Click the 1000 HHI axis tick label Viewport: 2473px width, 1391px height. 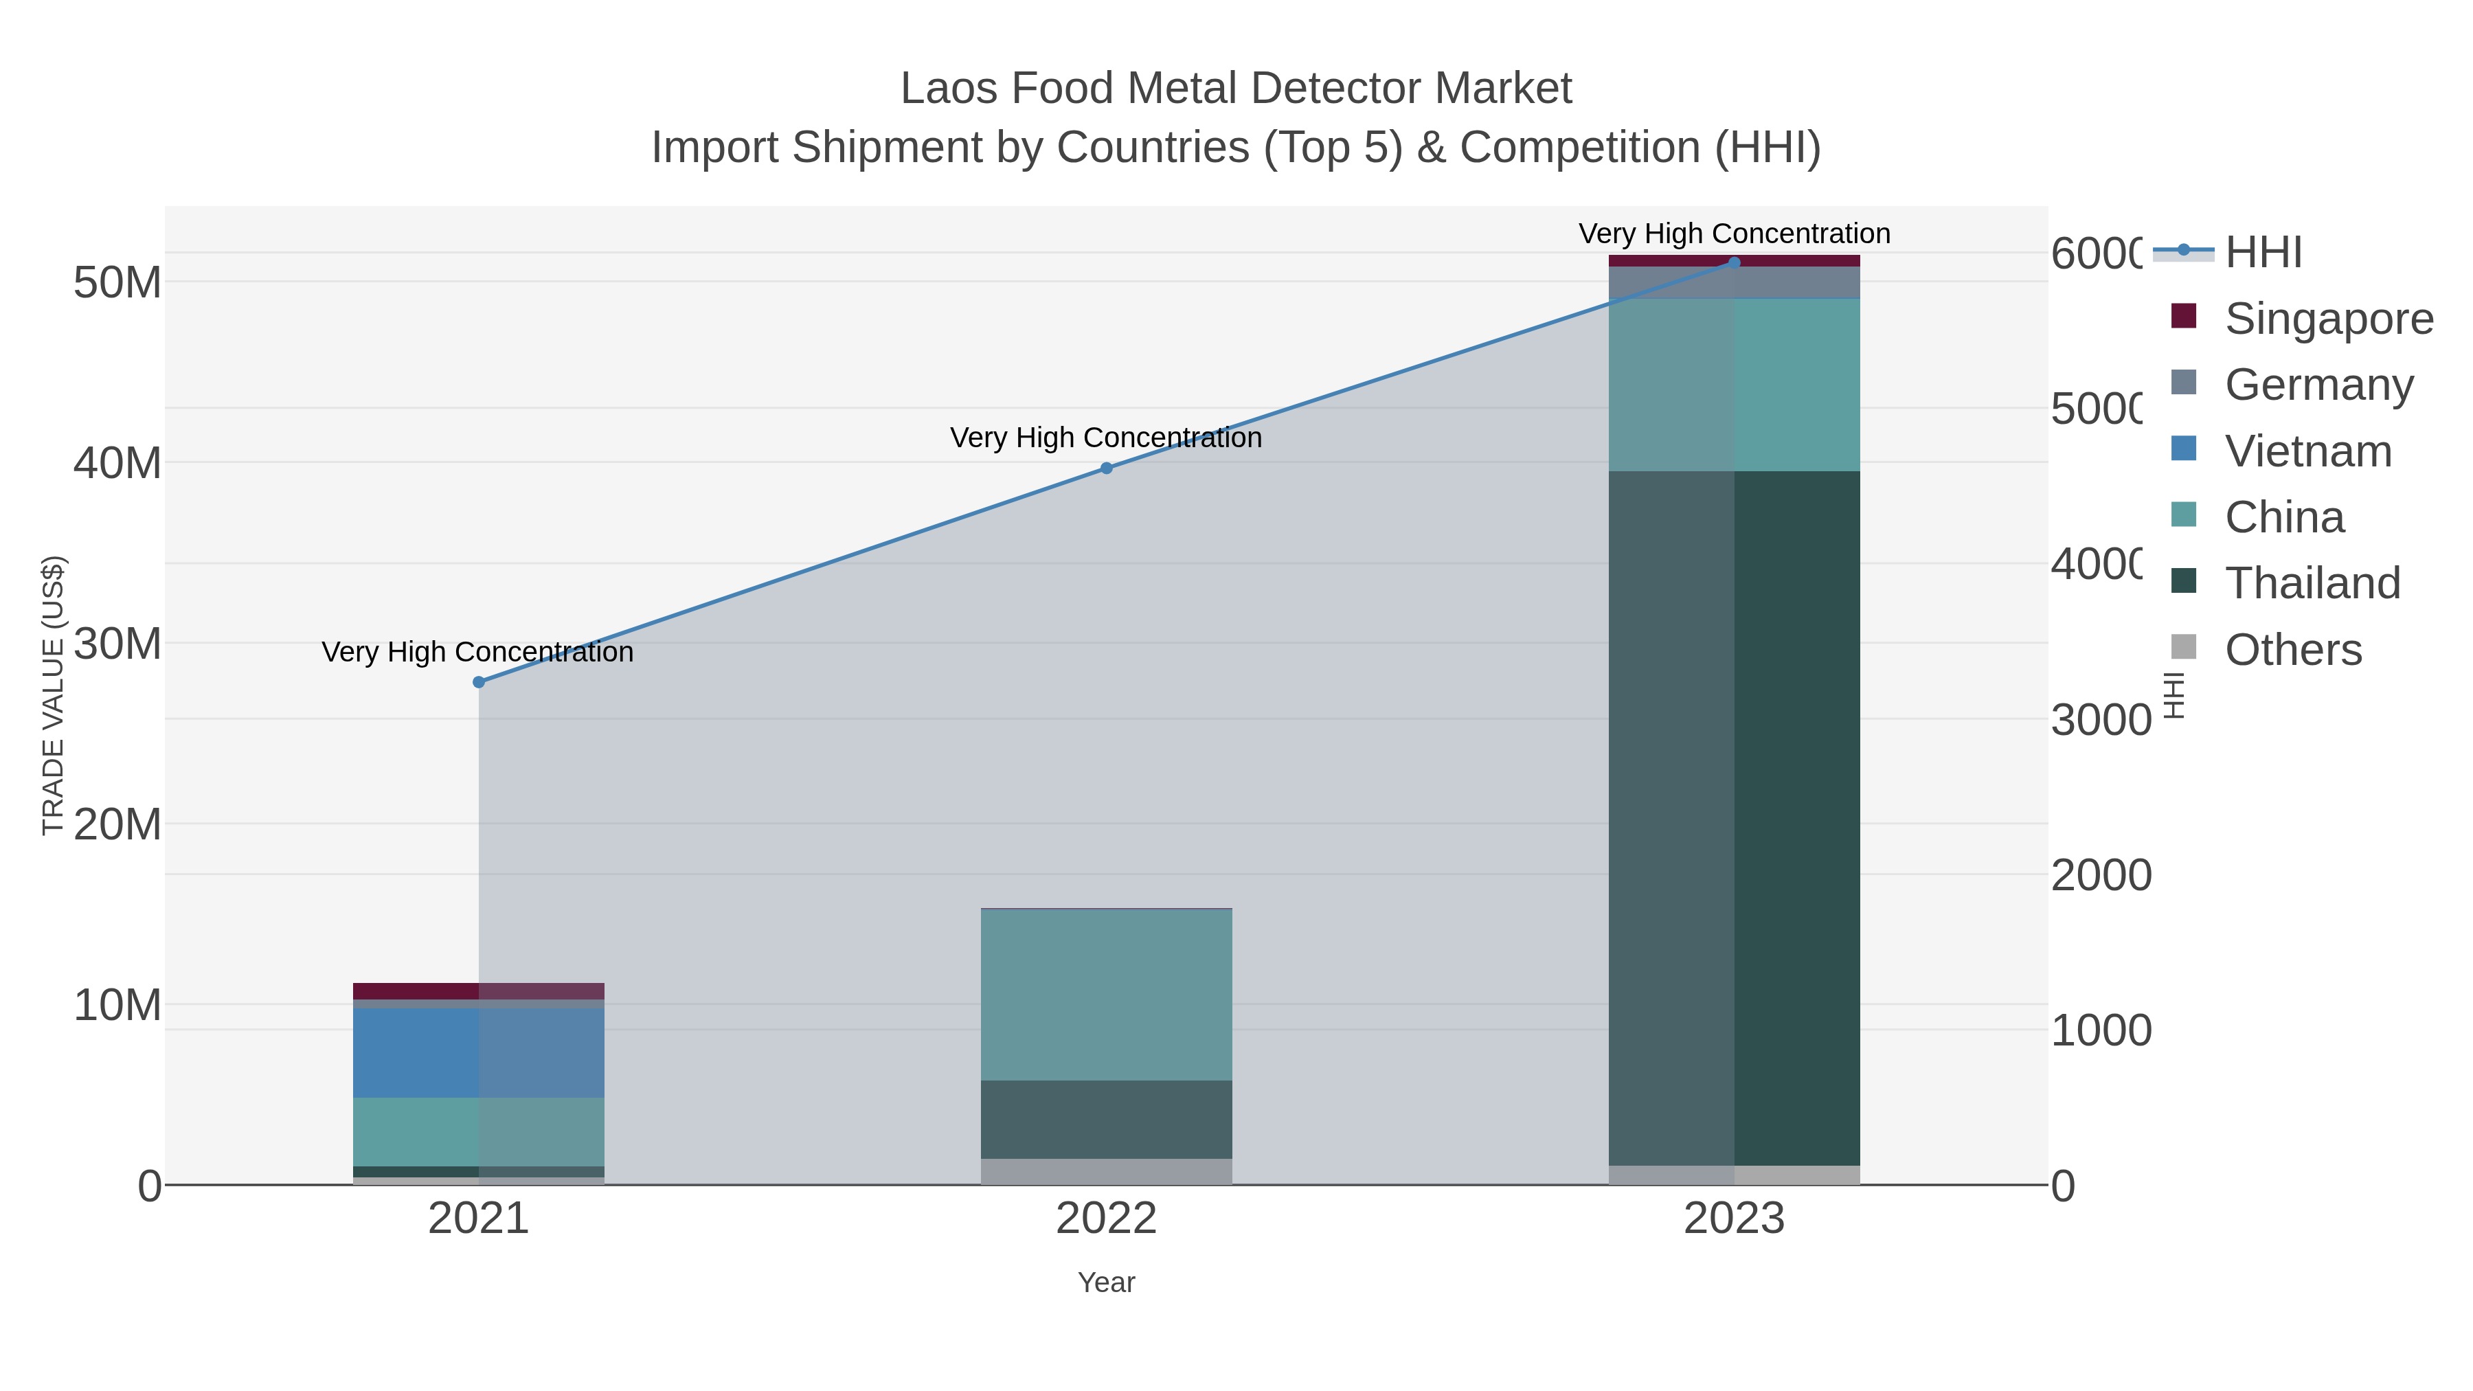(x=2101, y=1030)
